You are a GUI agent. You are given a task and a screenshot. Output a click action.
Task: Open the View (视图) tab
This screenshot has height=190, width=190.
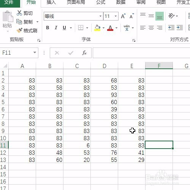tap(161, 2)
